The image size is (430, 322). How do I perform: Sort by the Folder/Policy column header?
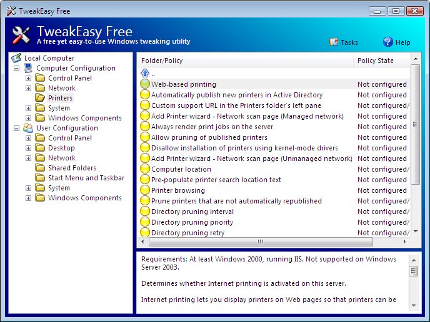[245, 61]
